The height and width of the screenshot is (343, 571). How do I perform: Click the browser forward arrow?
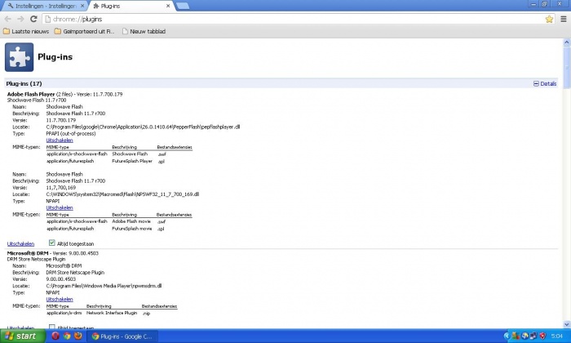click(20, 19)
